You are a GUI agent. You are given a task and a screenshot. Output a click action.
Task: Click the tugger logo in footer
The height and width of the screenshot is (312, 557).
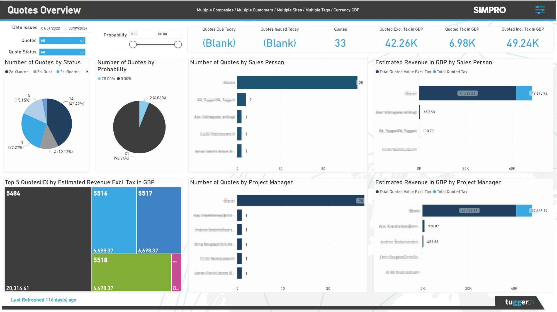tap(519, 302)
